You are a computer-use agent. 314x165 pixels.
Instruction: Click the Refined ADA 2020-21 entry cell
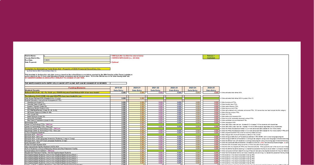(x=137, y=93)
